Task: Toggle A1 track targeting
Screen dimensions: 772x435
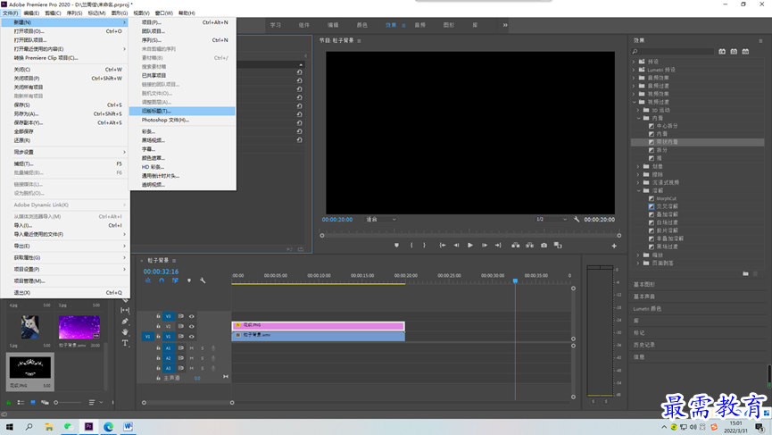Action: pyautogui.click(x=169, y=348)
